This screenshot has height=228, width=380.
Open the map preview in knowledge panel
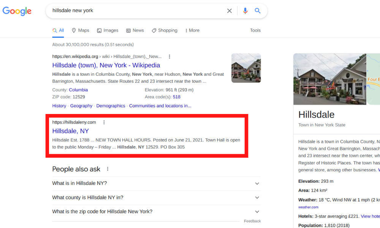pos(373,79)
